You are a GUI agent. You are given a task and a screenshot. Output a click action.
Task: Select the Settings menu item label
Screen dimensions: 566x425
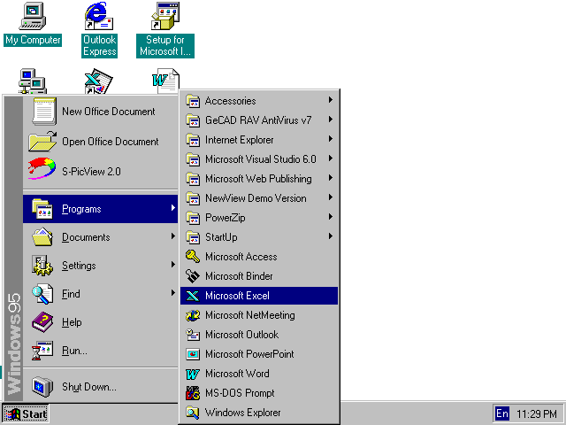(x=79, y=266)
